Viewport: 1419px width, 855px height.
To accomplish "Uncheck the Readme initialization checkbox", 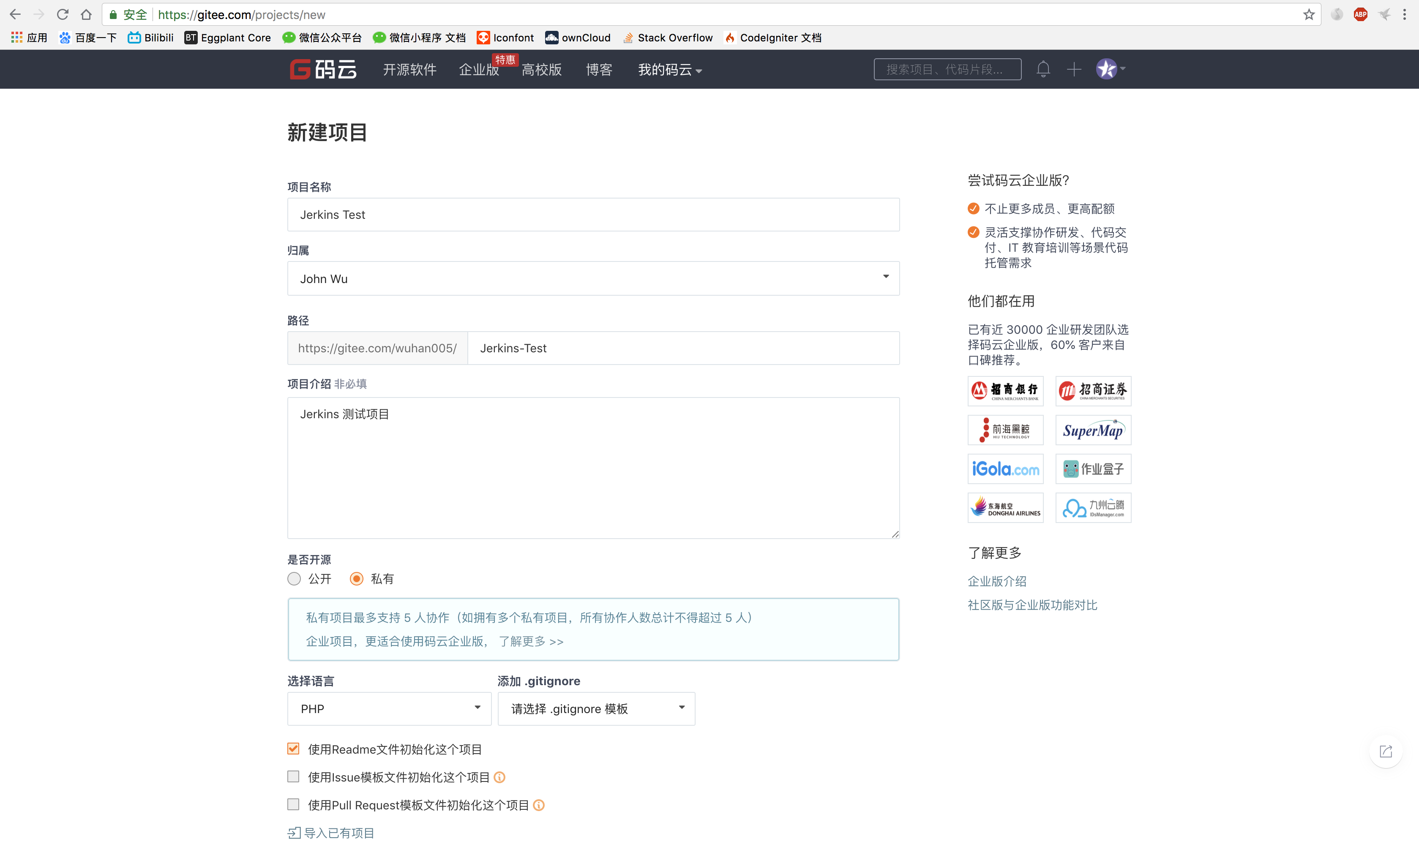I will point(294,749).
